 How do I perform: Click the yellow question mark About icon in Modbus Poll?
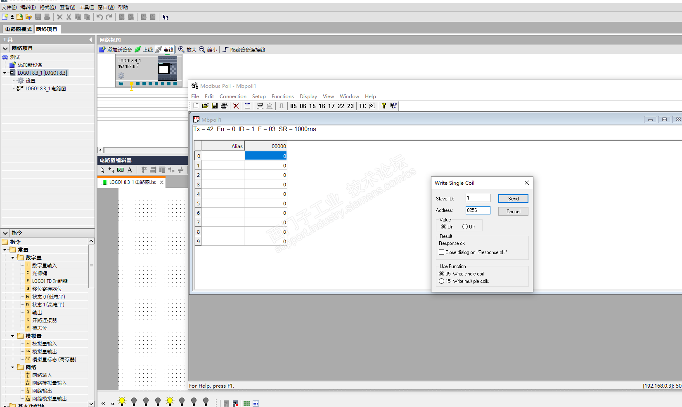[384, 106]
